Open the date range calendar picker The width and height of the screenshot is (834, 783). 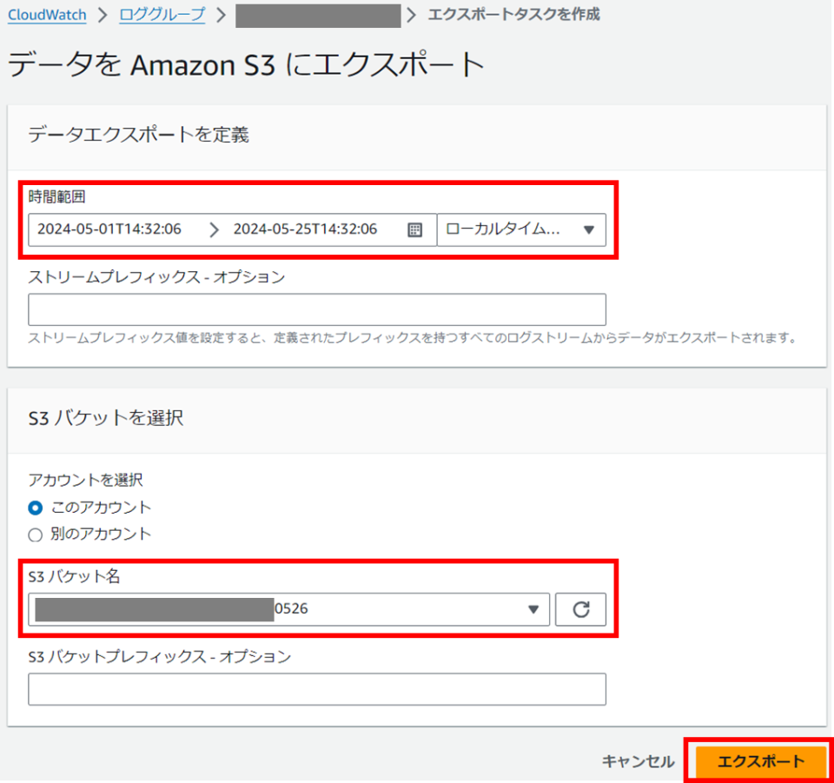(415, 229)
